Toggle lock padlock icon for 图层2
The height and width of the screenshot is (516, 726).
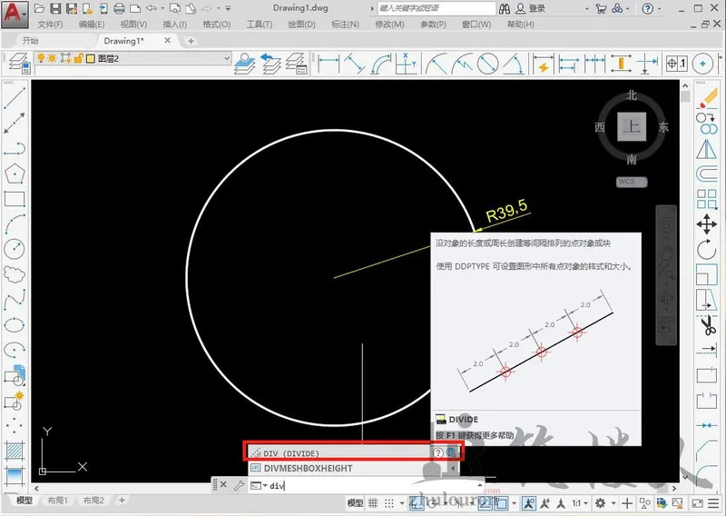(x=78, y=58)
